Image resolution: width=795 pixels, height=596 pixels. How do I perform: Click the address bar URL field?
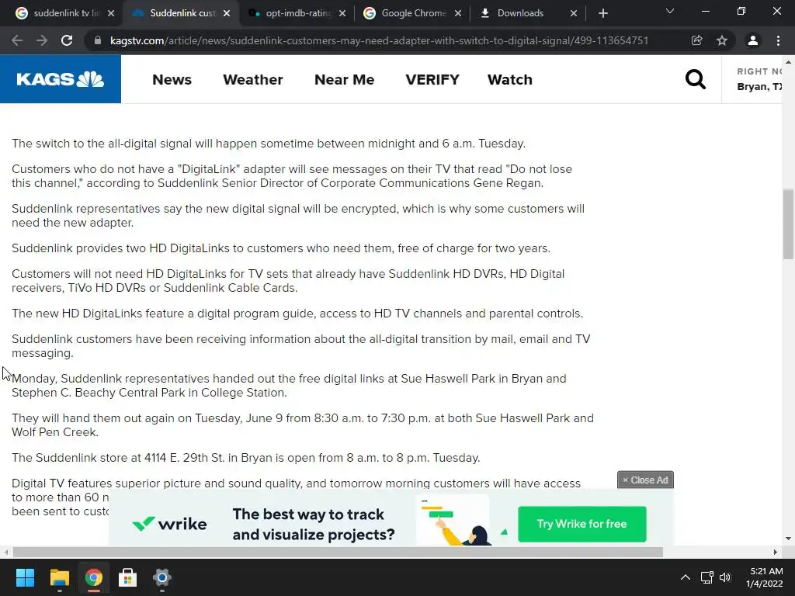pos(379,40)
